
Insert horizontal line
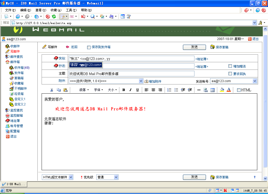199,90
